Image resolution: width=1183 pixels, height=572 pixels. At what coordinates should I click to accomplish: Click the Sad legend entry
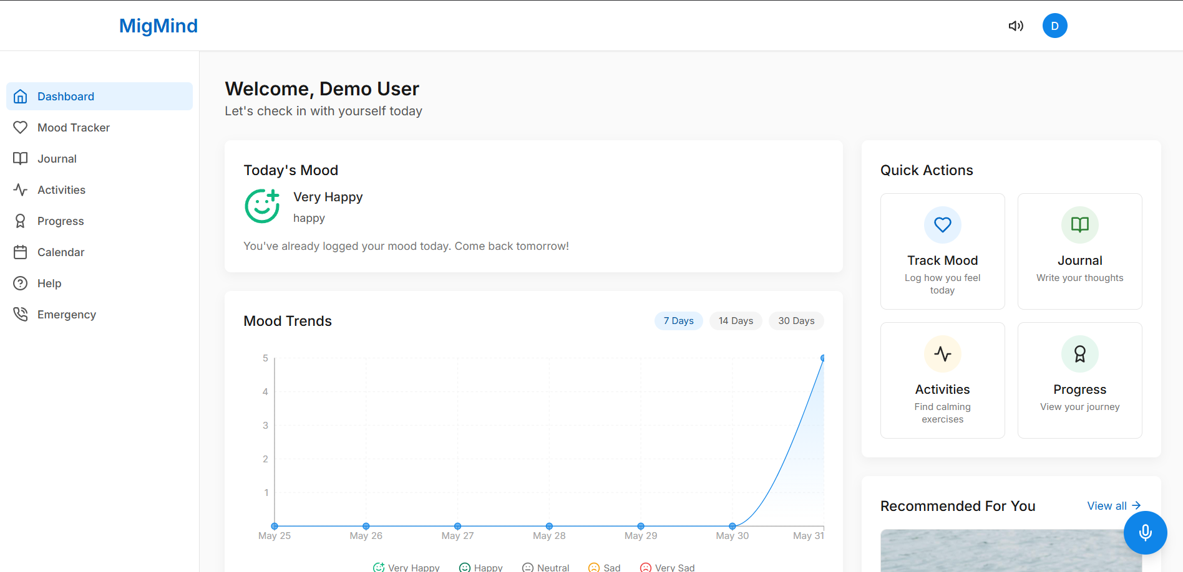[x=605, y=568]
